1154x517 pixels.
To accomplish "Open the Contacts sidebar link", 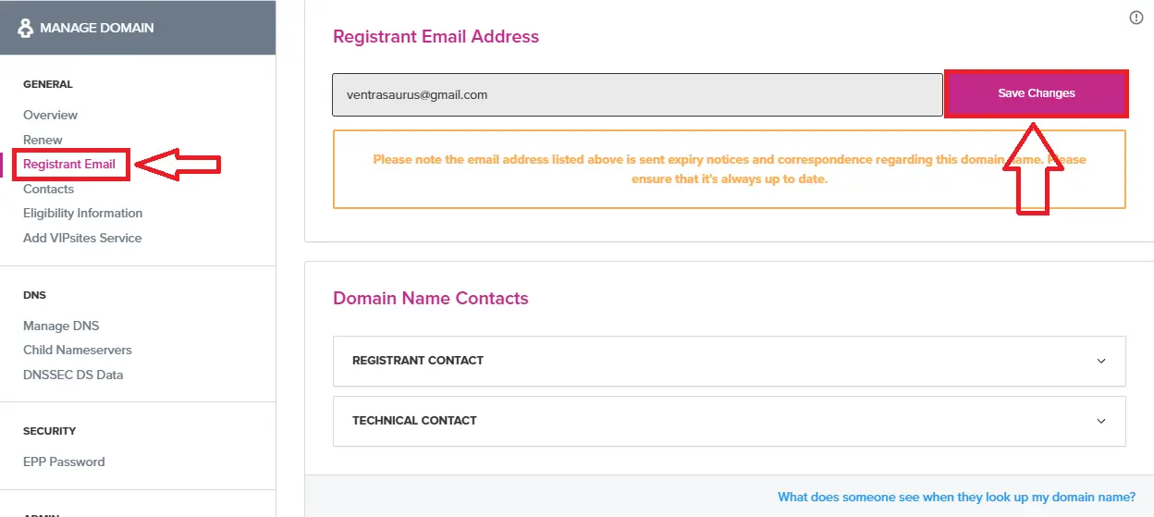I will click(48, 189).
